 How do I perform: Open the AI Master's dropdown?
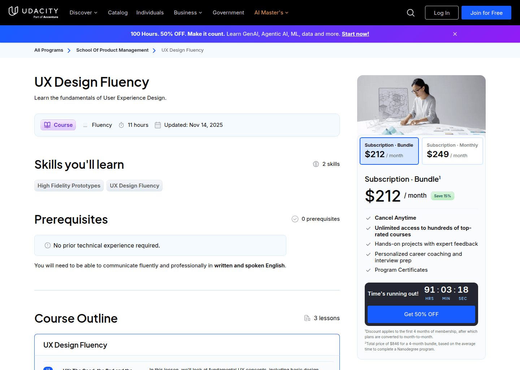271,12
